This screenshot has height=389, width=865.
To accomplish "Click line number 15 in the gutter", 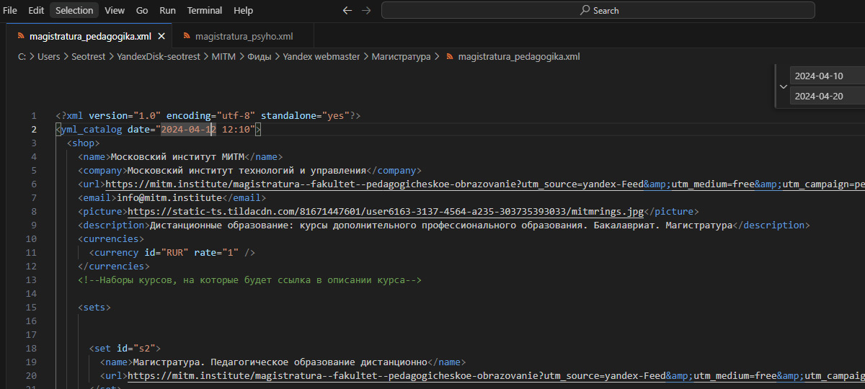I will (x=30, y=307).
